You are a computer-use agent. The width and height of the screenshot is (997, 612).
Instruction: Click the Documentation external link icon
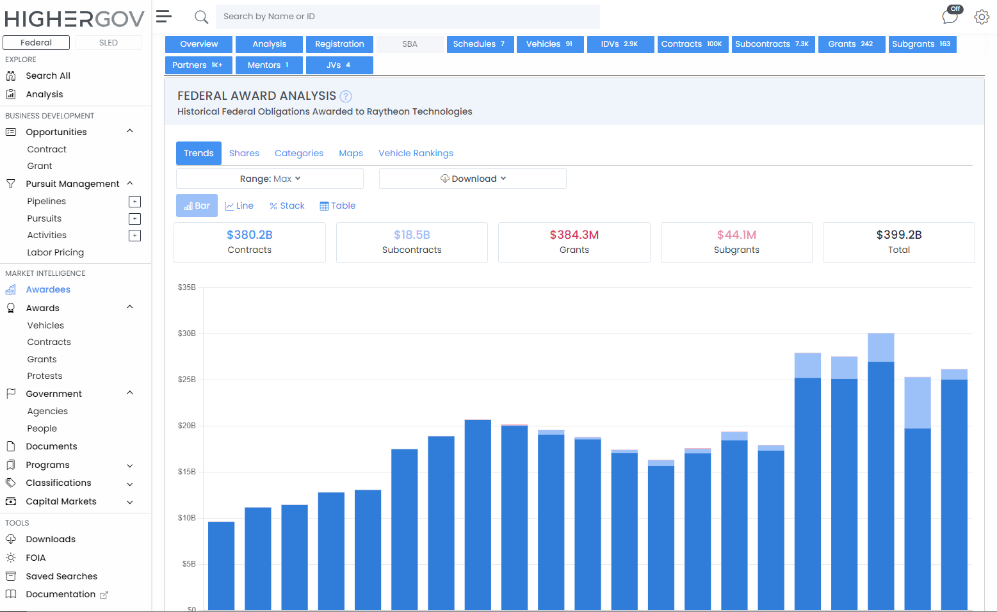point(104,595)
